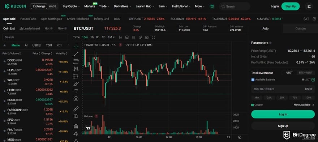The image size is (318, 142).
Task: Select the crosshair cursor tool
Action: click(76, 47)
